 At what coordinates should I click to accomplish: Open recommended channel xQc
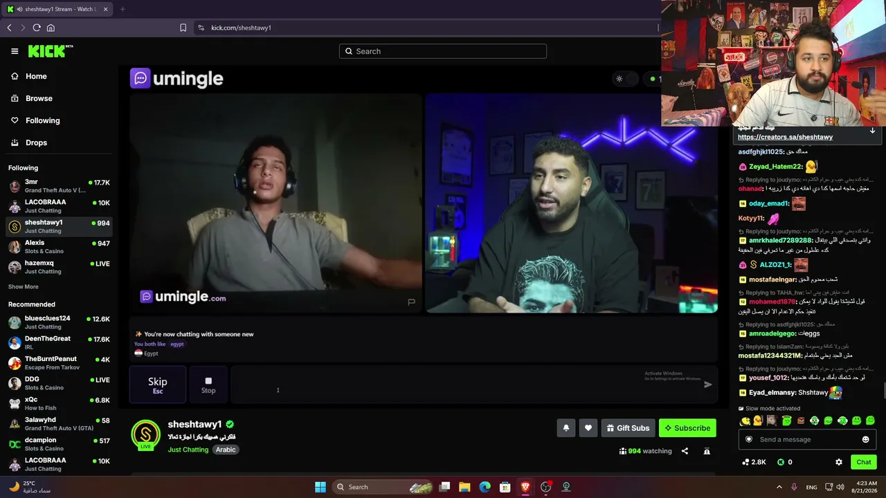[x=59, y=403]
